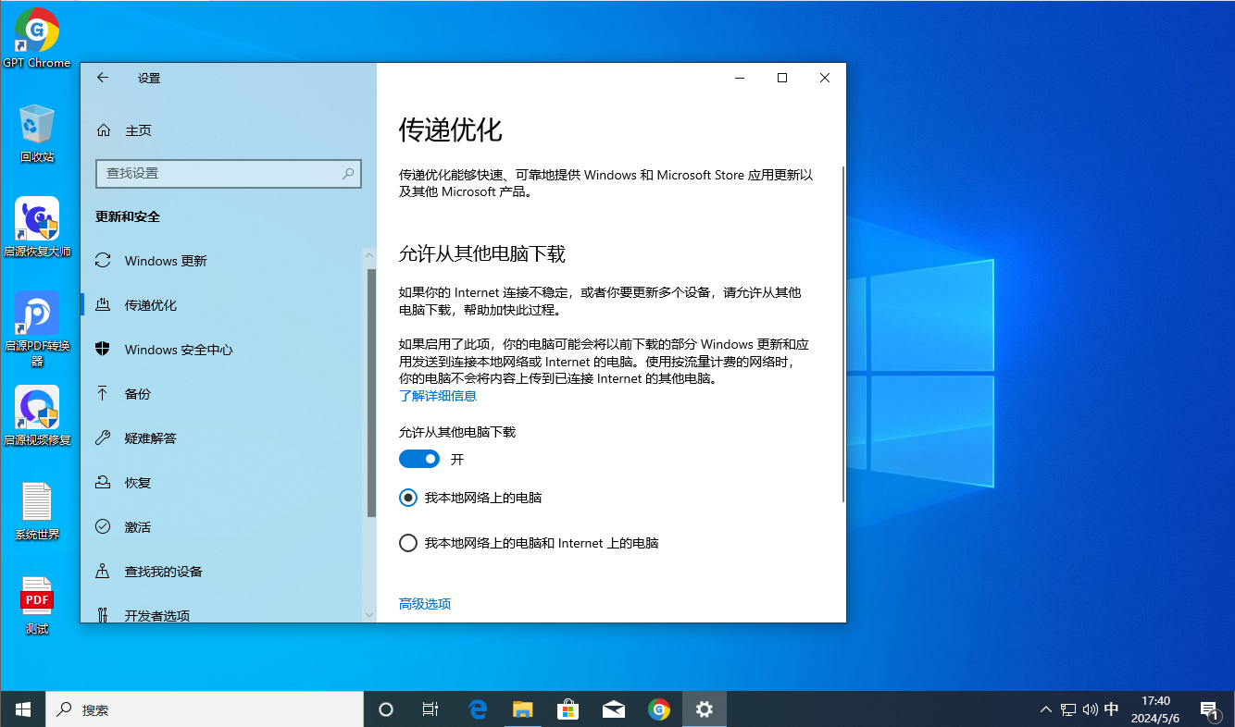Select the 启源PDF转换器 desktop icon
Screen dimensions: 1235x727
[37, 328]
